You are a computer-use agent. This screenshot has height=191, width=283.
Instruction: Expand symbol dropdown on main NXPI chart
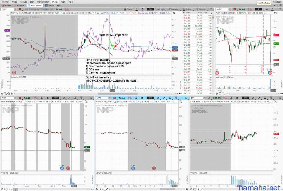(15, 9)
